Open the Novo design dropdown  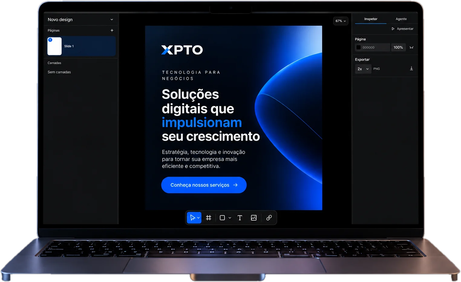point(80,20)
